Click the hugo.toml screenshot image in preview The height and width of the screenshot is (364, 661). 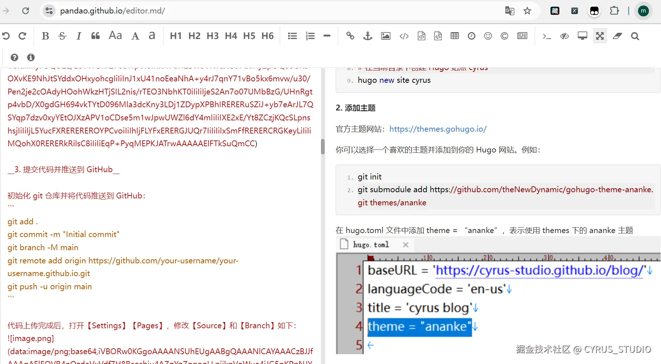[498, 295]
